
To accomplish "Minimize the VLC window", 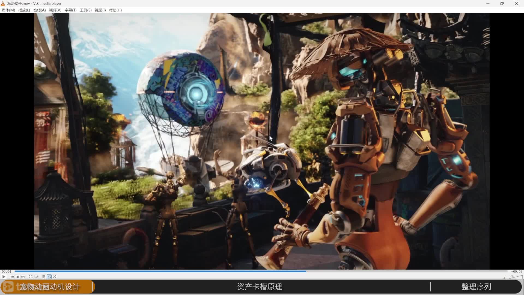I will point(488,3).
